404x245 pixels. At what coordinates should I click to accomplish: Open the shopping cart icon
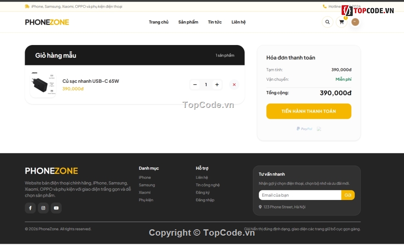[341, 22]
